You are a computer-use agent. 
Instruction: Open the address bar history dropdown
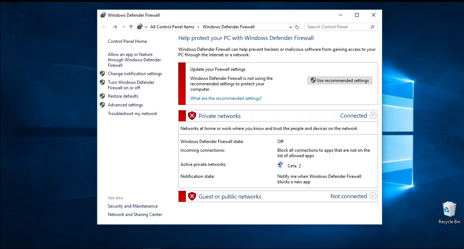(x=290, y=27)
